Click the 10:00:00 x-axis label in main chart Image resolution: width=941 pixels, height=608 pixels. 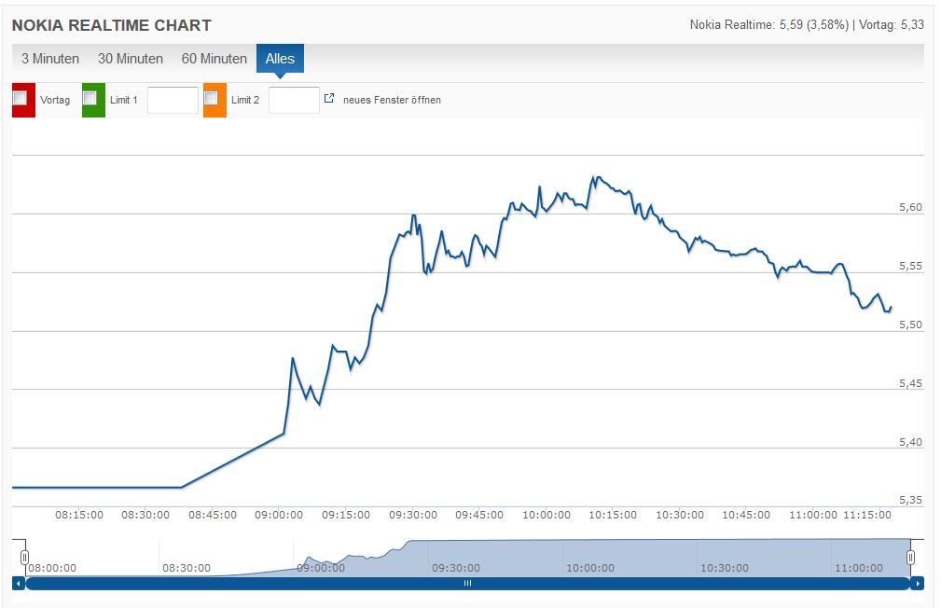[x=547, y=515]
